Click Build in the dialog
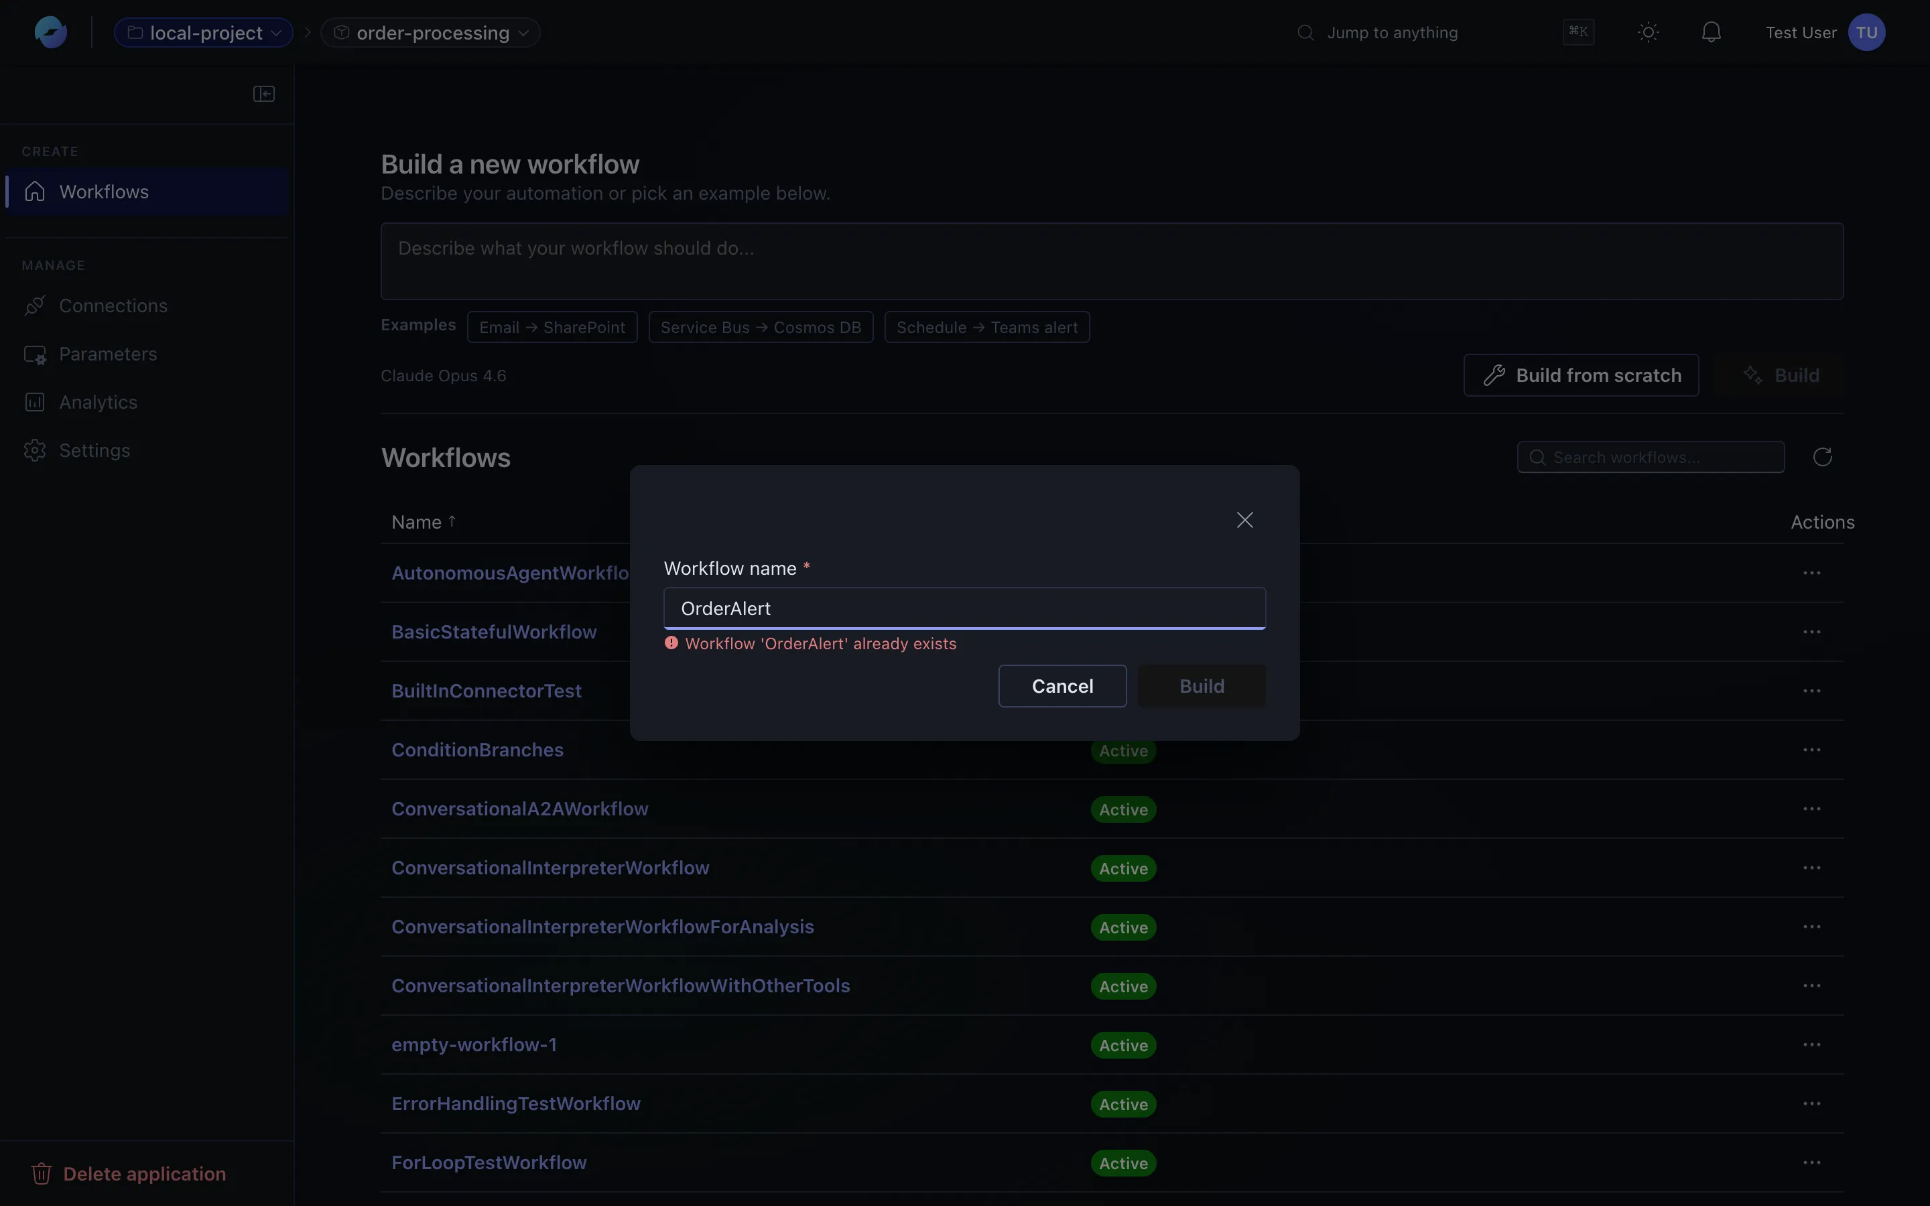1930x1206 pixels. [x=1202, y=686]
